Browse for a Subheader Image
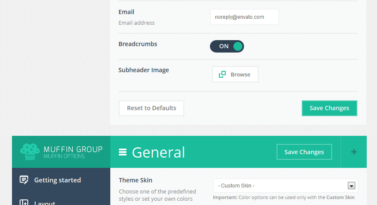This screenshot has height=205, width=377. (x=235, y=74)
